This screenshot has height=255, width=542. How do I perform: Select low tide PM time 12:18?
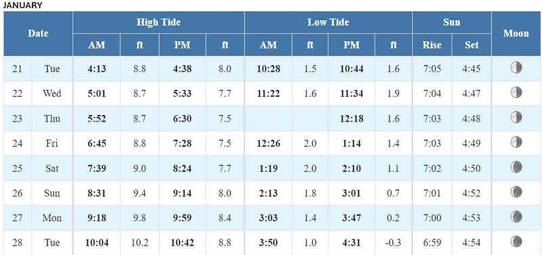coord(352,118)
